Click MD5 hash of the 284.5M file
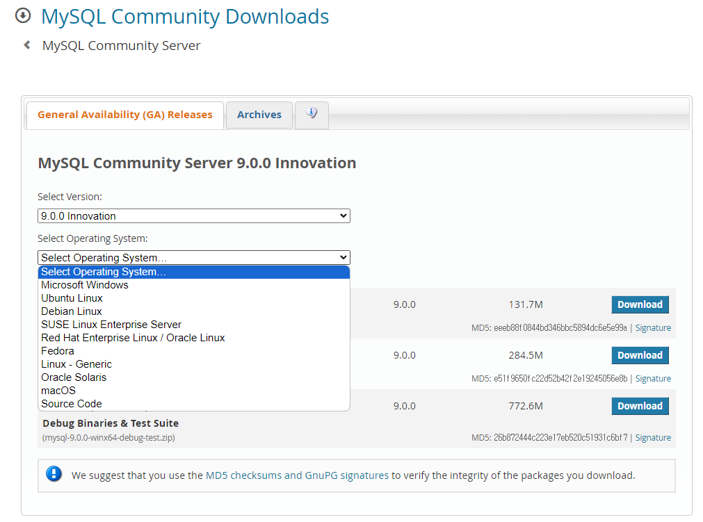The image size is (703, 522). 560,379
